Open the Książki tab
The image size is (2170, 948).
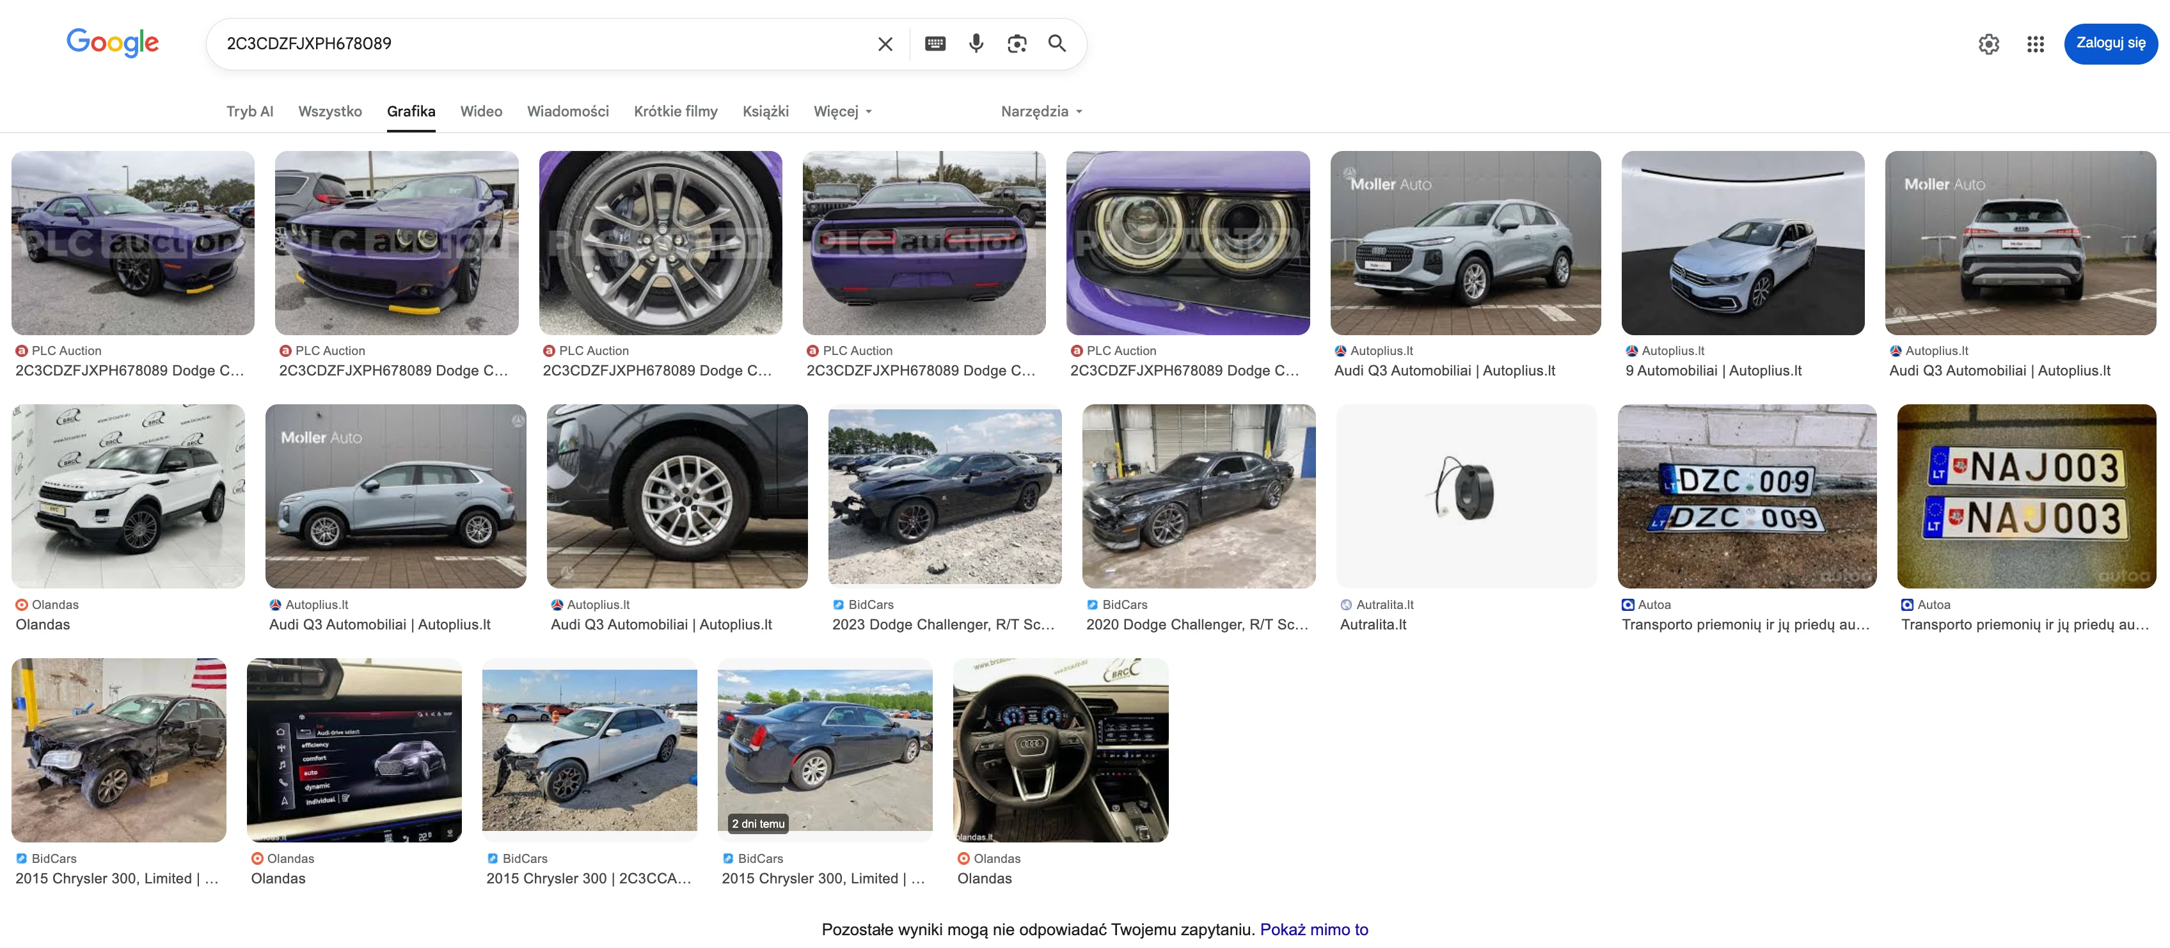click(x=765, y=111)
